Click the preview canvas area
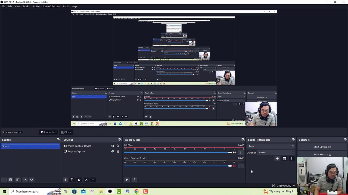This screenshot has height=195, width=348. pos(174,68)
